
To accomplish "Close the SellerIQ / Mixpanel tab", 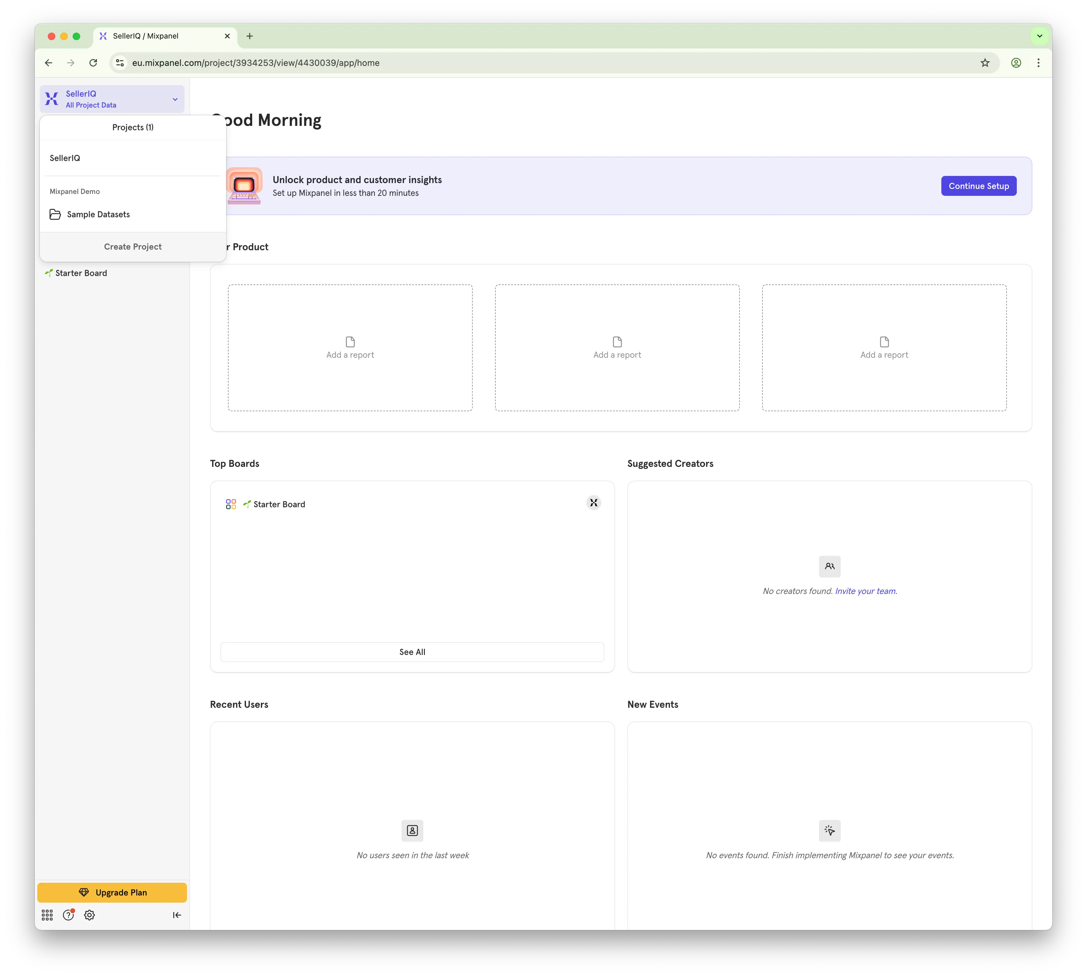I will click(x=227, y=36).
